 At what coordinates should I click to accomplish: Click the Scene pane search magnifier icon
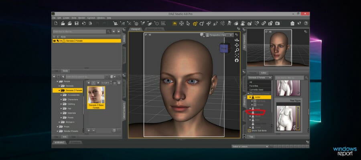(108, 32)
